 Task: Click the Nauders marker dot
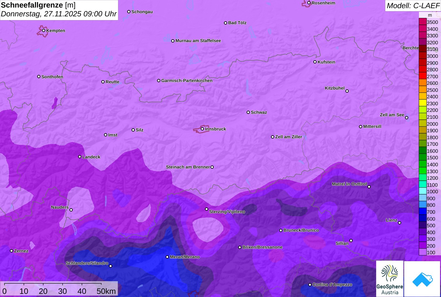71,210
